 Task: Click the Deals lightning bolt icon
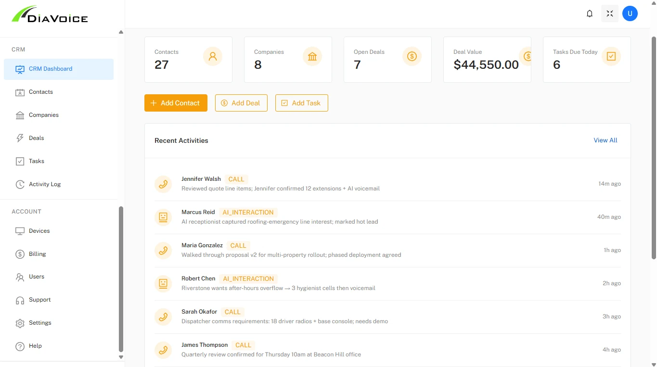(20, 139)
